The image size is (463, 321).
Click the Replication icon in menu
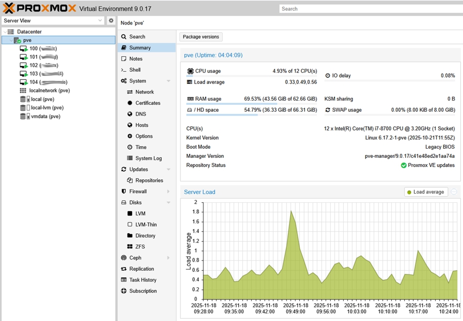[x=124, y=269]
